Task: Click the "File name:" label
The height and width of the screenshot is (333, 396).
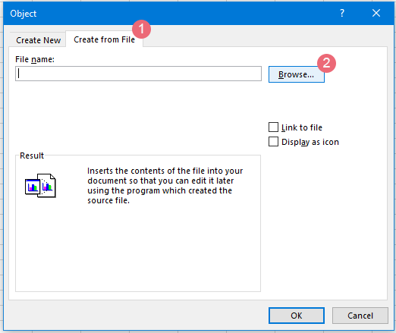Action: tap(35, 59)
